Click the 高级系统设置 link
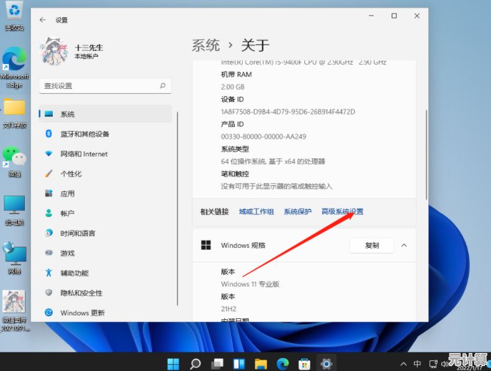This screenshot has width=491, height=371. (x=342, y=211)
